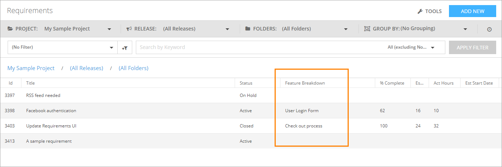Click the Tools wrench icon
The image size is (502, 167).
tap(420, 11)
